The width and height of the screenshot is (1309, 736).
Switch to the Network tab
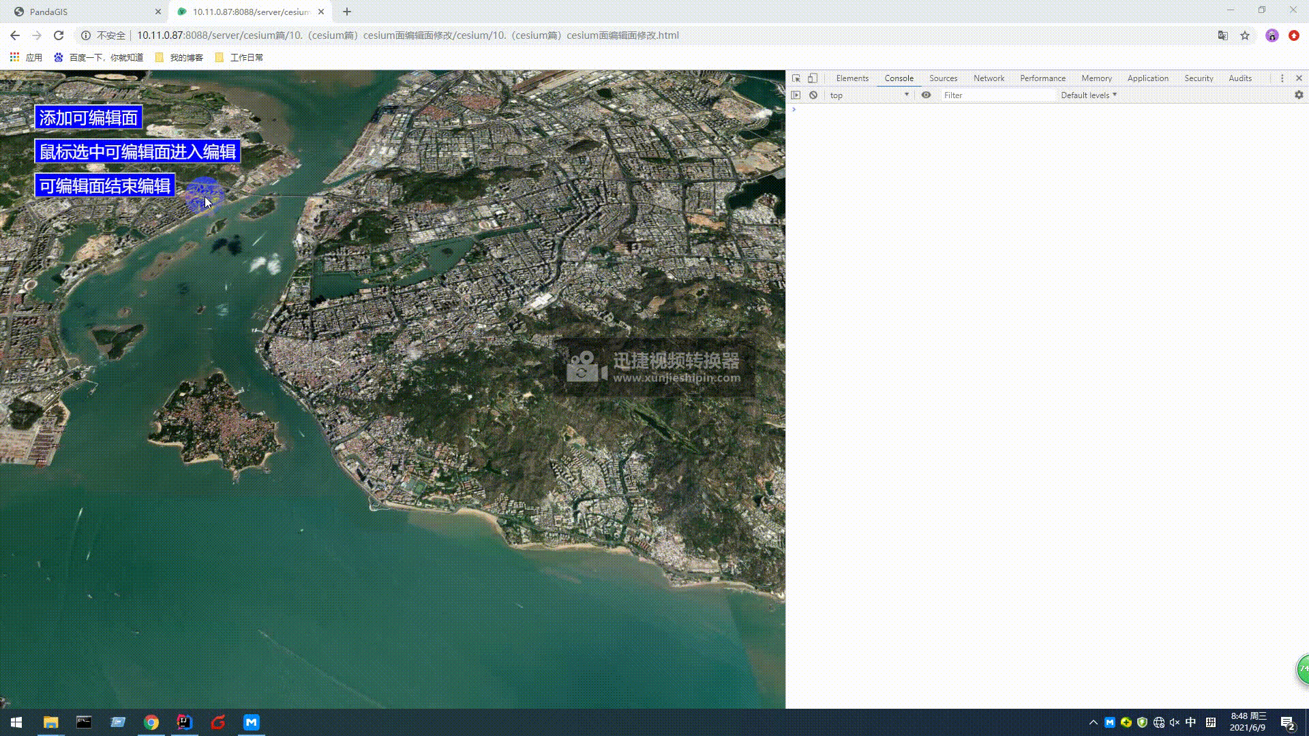tap(989, 78)
